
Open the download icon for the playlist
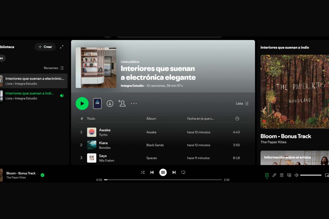[110, 103]
